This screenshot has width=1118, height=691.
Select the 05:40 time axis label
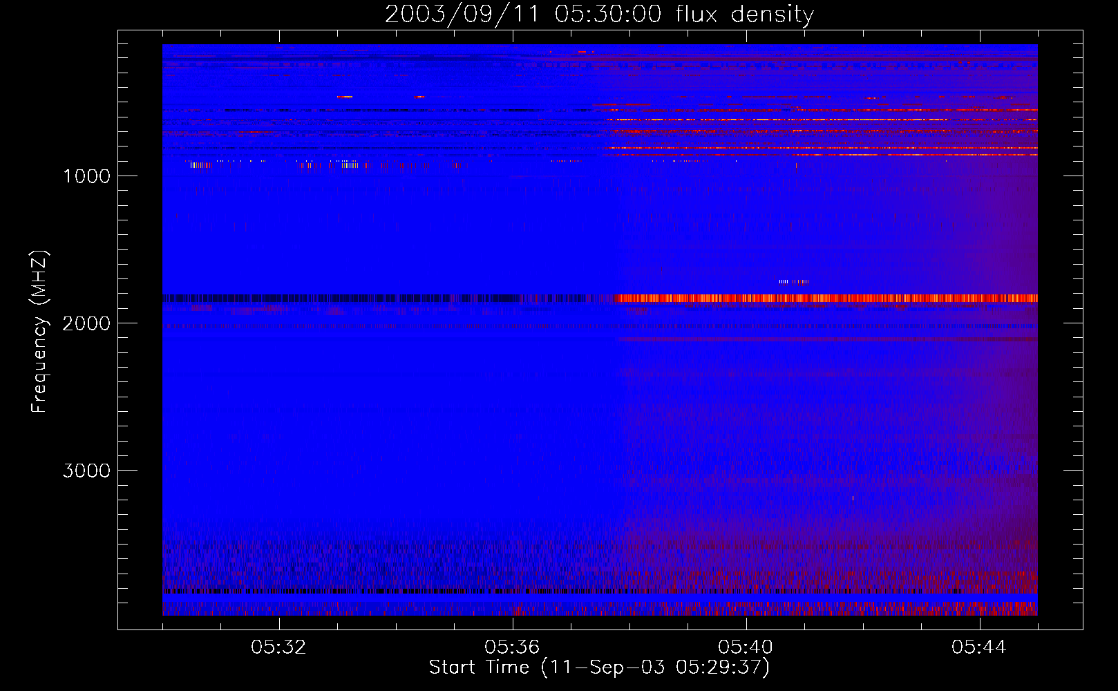coord(746,647)
